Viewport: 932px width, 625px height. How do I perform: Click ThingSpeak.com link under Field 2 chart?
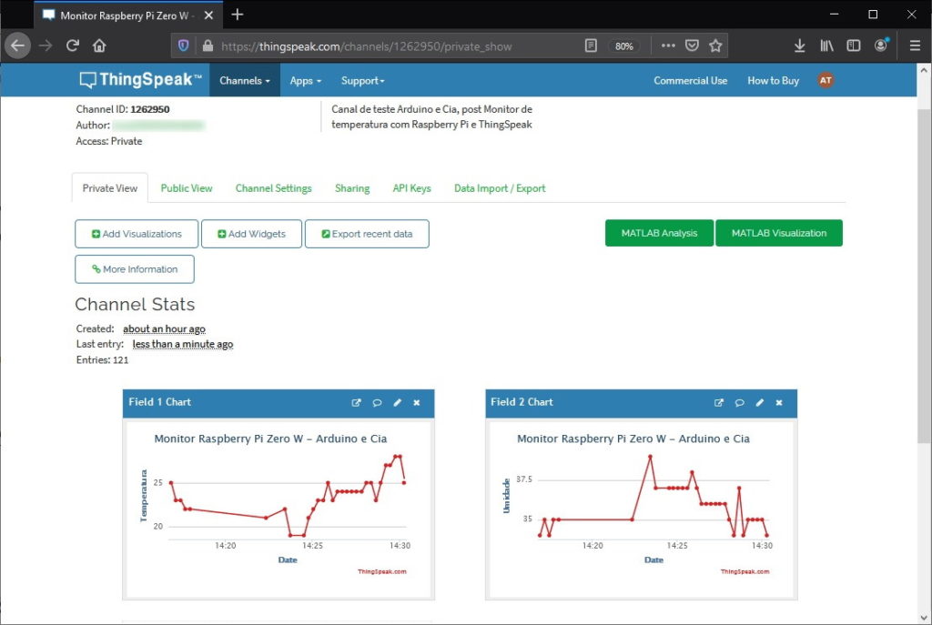(x=745, y=571)
